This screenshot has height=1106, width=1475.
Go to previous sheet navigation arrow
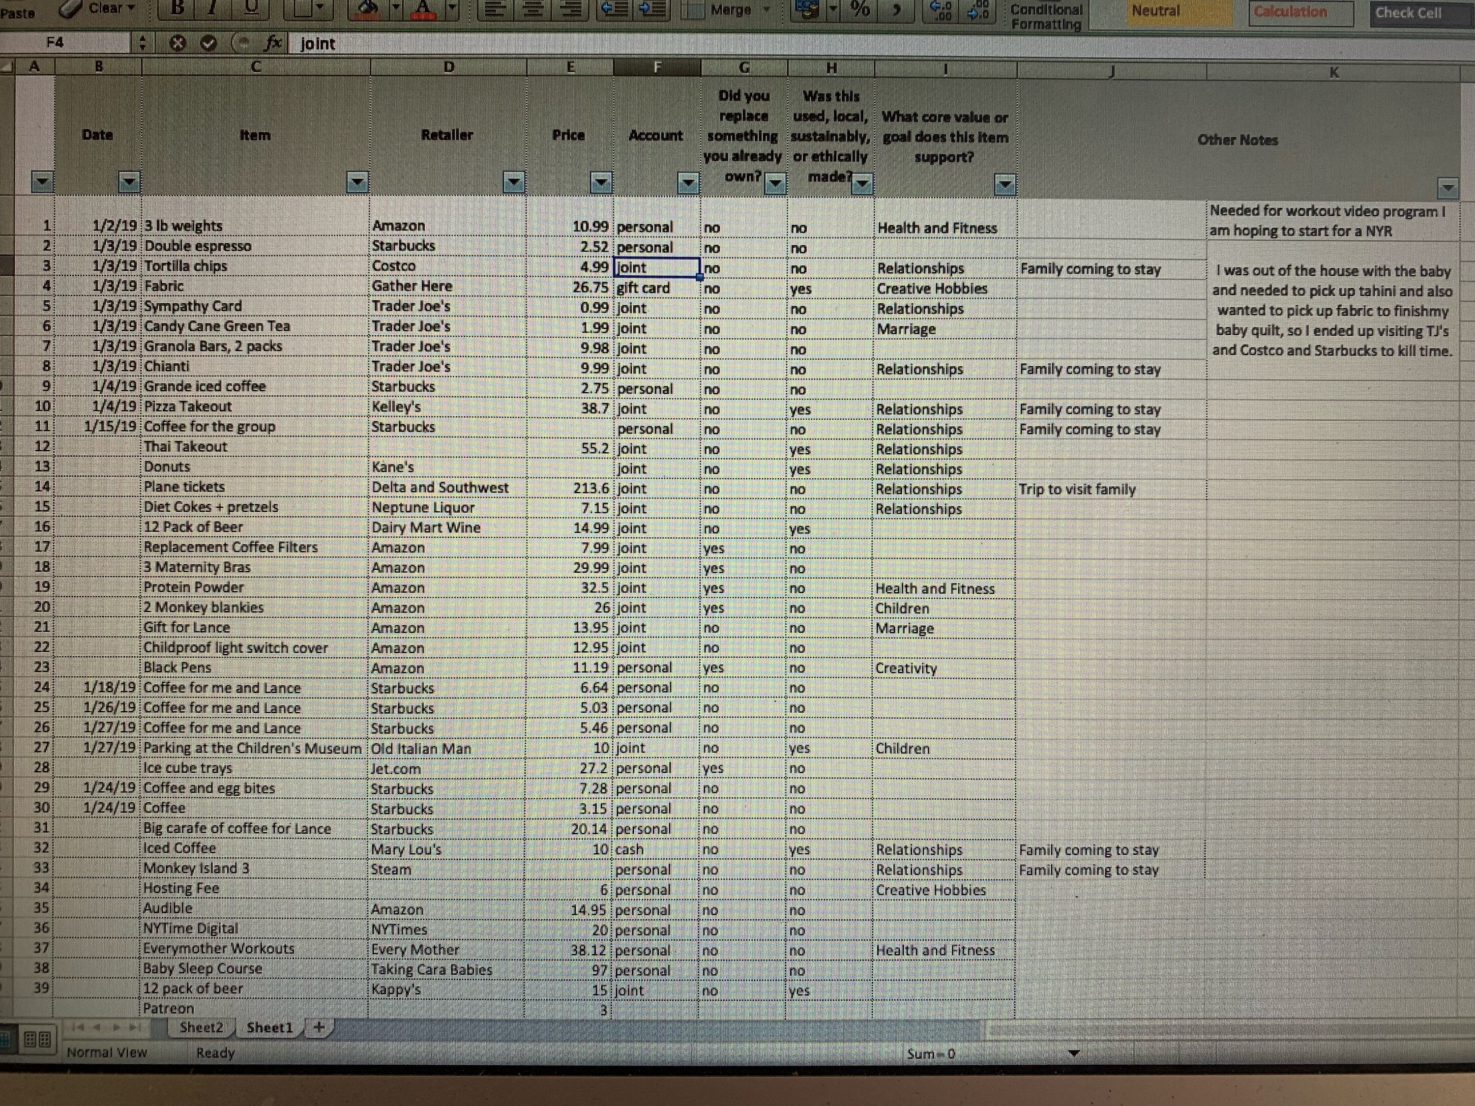pos(98,1027)
